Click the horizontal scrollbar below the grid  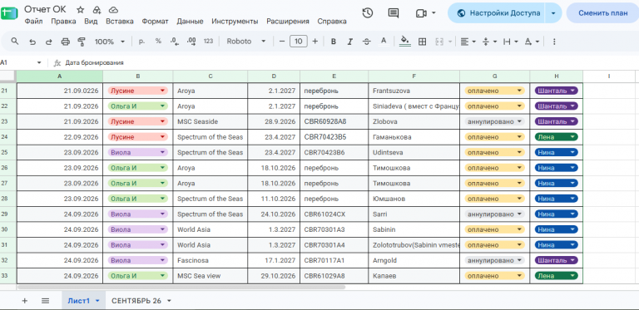click(x=181, y=288)
